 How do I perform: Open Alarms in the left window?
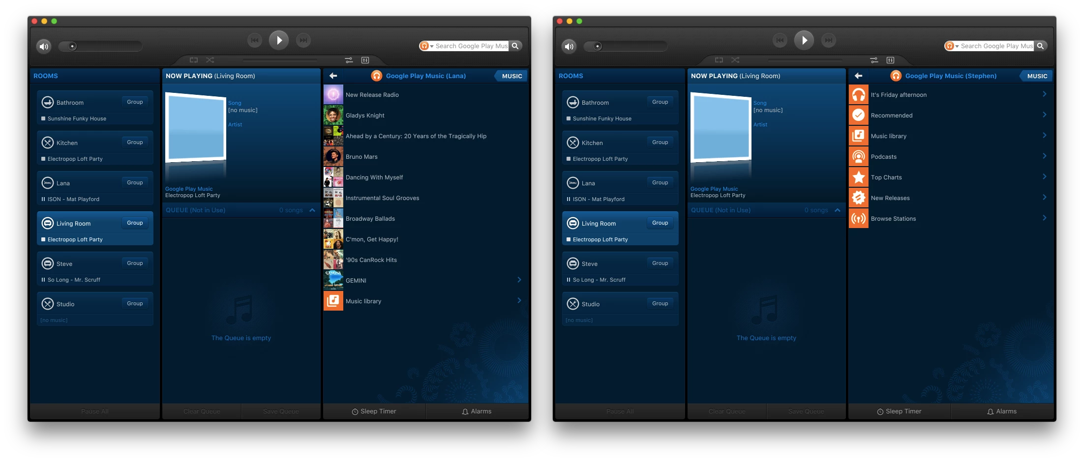click(477, 411)
